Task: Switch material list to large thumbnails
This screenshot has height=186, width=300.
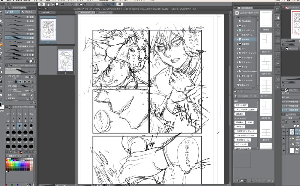Action: pos(245,181)
